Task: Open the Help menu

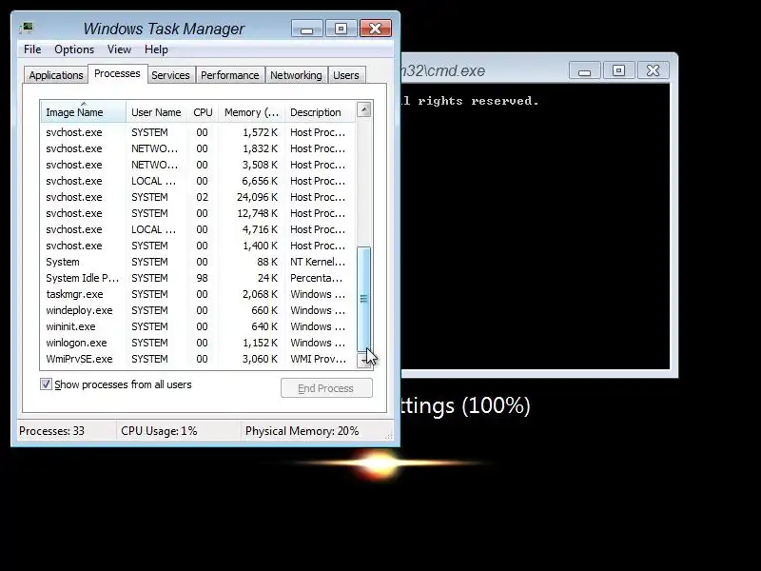Action: click(156, 49)
